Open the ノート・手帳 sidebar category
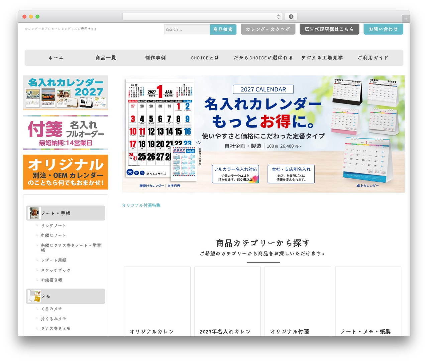The width and height of the screenshot is (428, 362). coord(66,213)
